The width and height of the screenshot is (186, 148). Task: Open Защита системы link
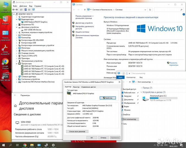[82, 32]
